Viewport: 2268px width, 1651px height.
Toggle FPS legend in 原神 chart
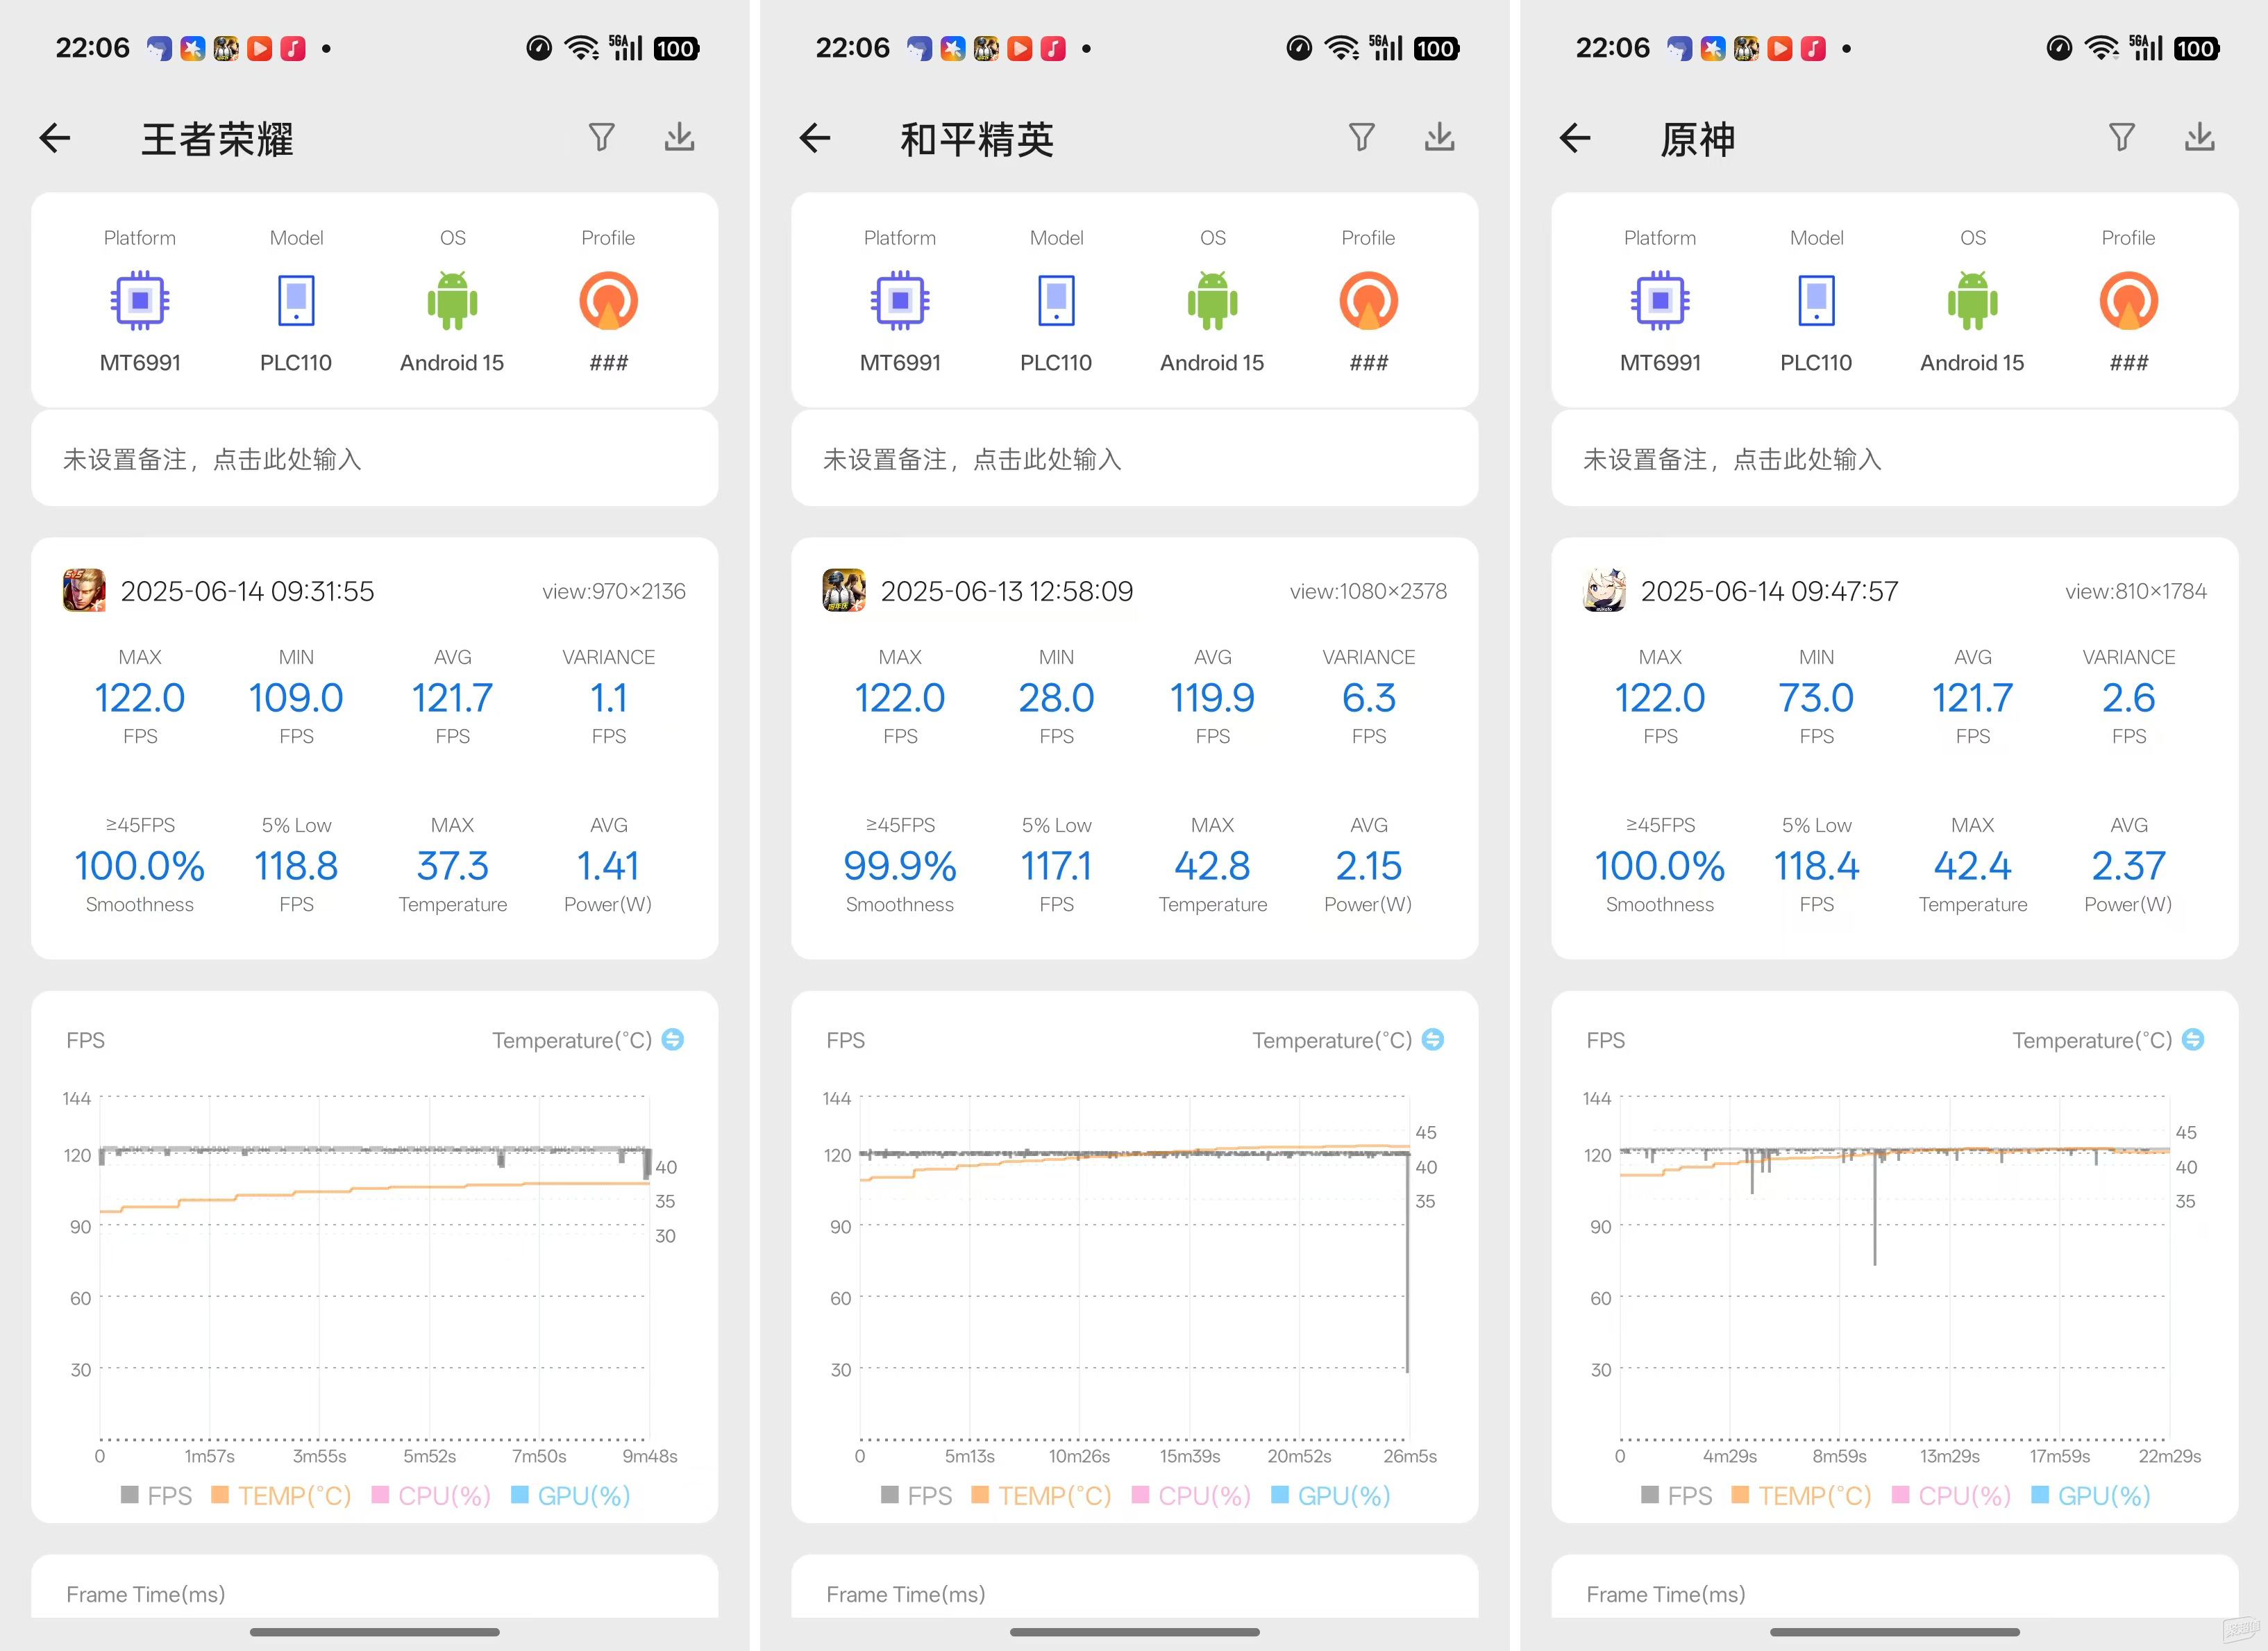[1676, 1495]
